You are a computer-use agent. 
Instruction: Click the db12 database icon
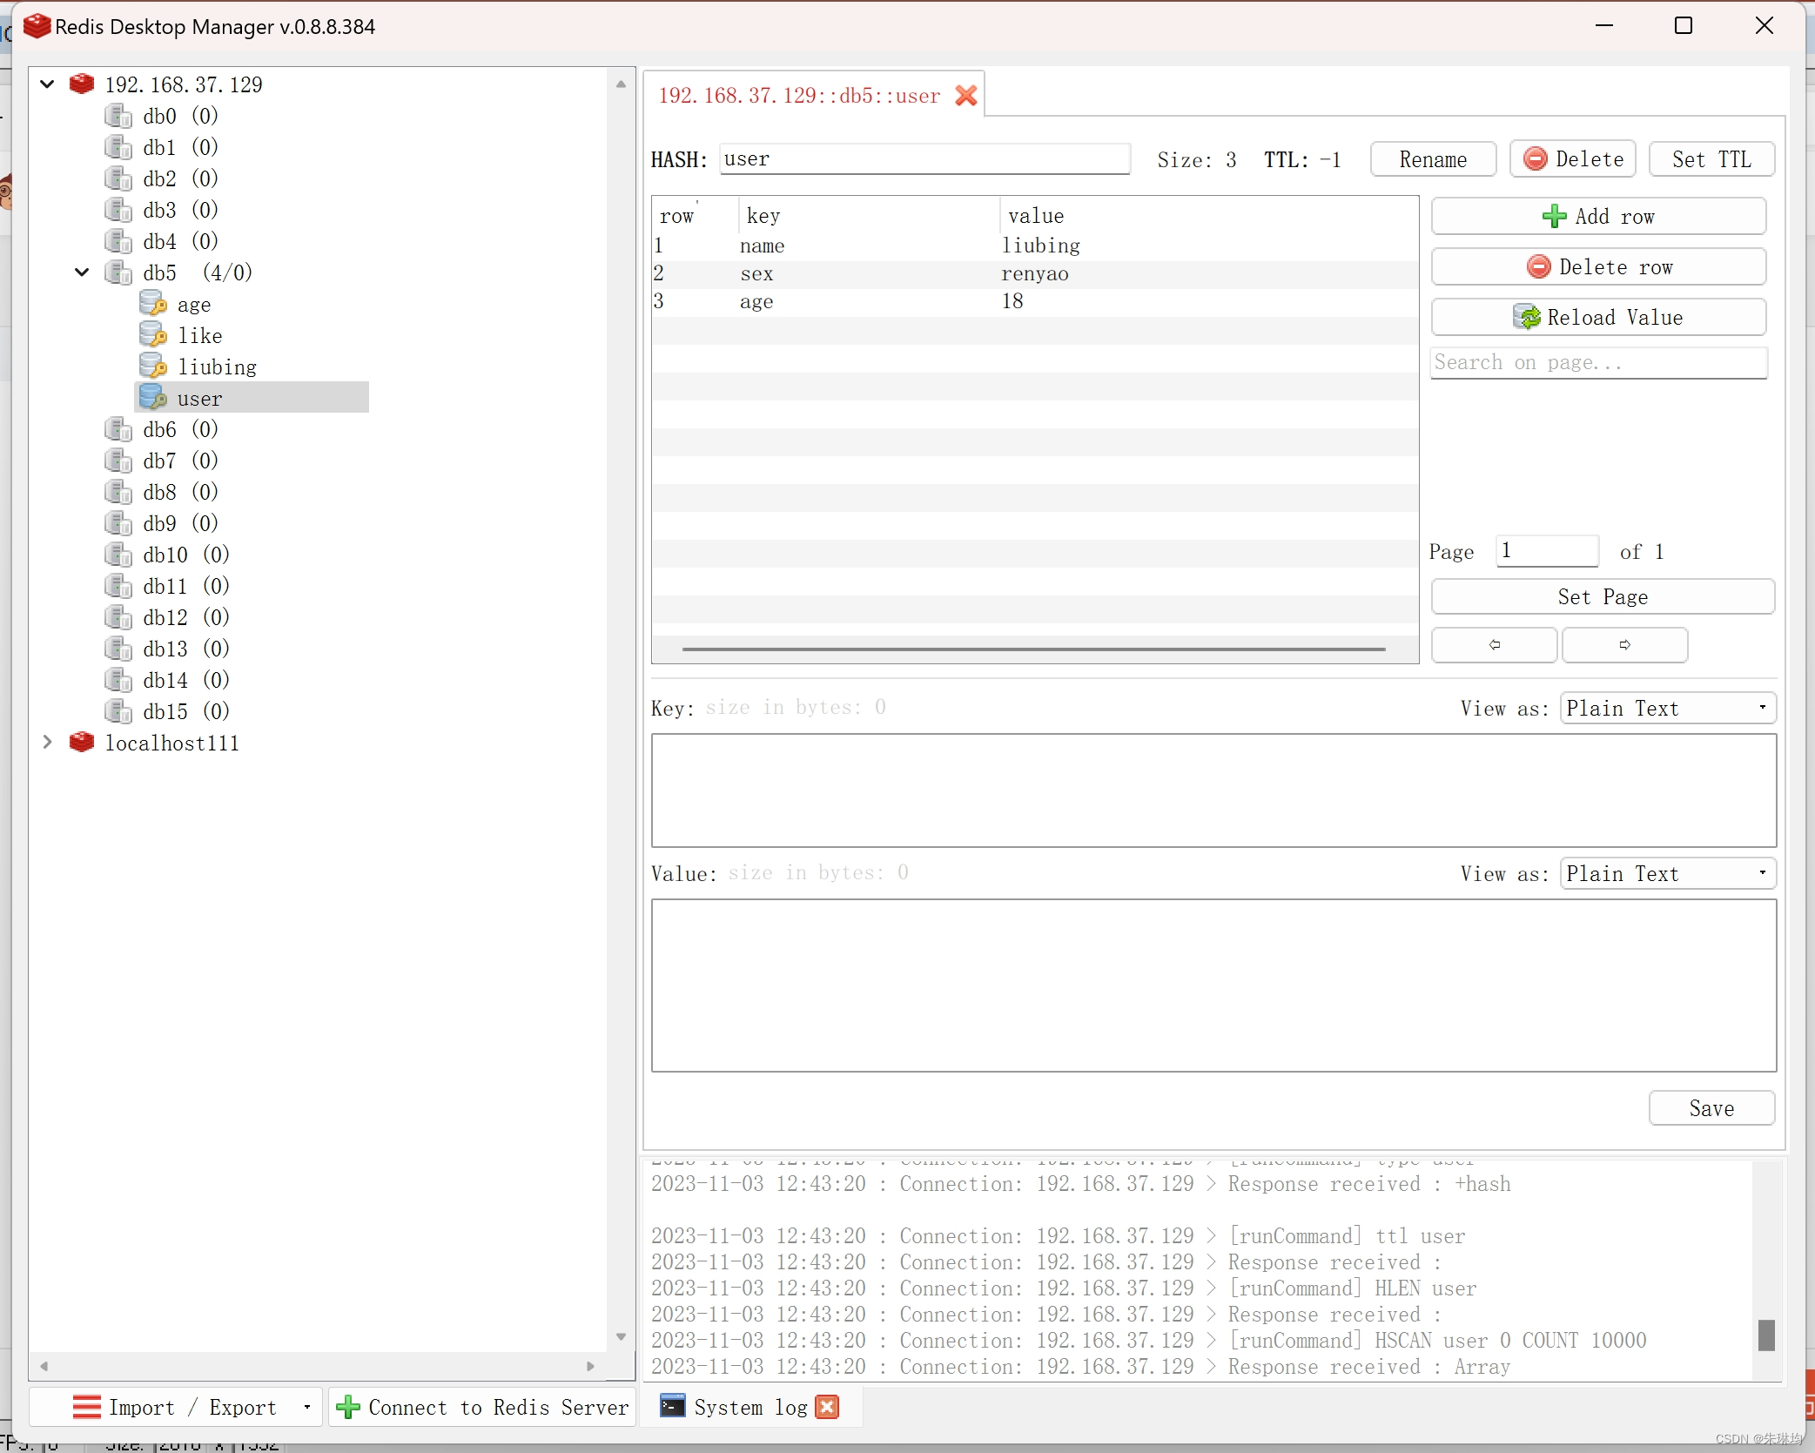tap(118, 617)
